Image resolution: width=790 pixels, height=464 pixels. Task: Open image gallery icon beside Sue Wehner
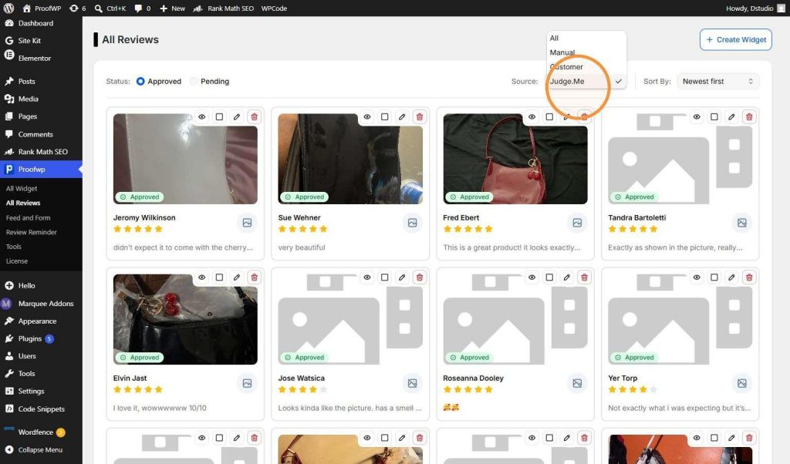click(412, 223)
